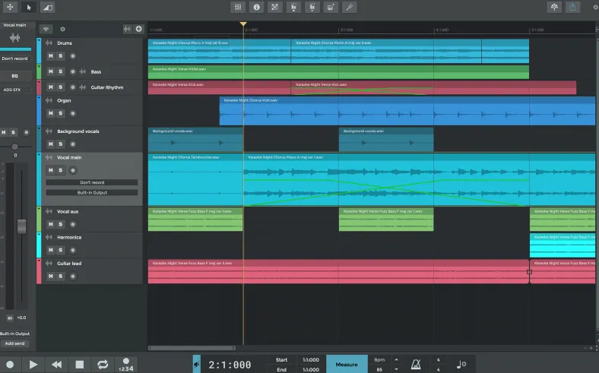Click the Start time value field
The image size is (599, 373).
(x=311, y=359)
